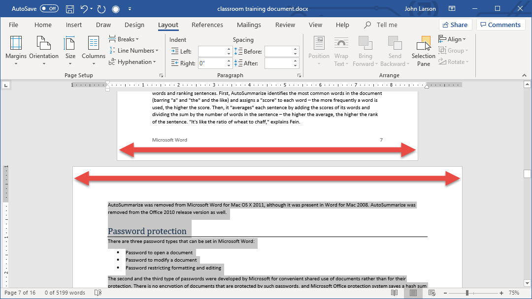Open the Comments button
Image resolution: width=532 pixels, height=299 pixels.
point(500,25)
